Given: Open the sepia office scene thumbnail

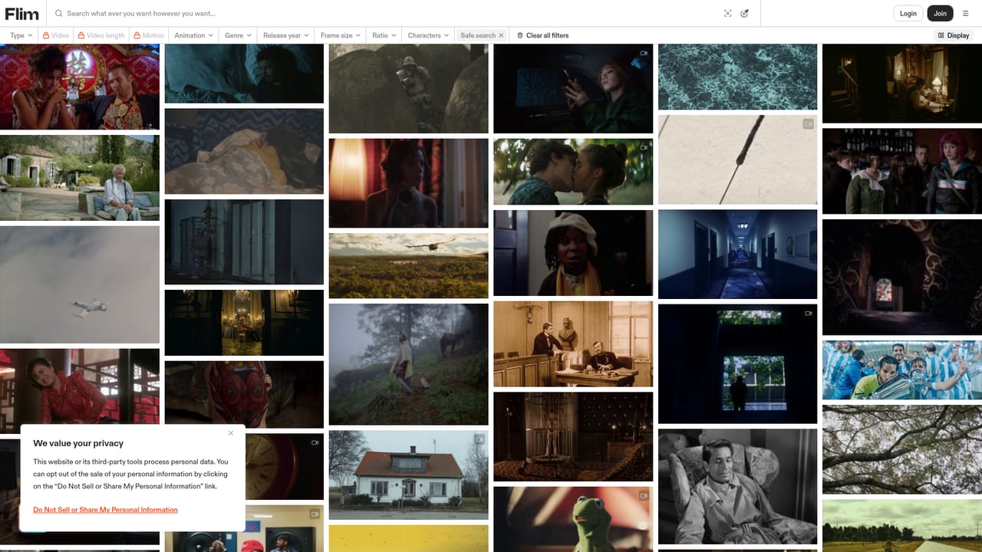Looking at the screenshot, I should pos(573,343).
